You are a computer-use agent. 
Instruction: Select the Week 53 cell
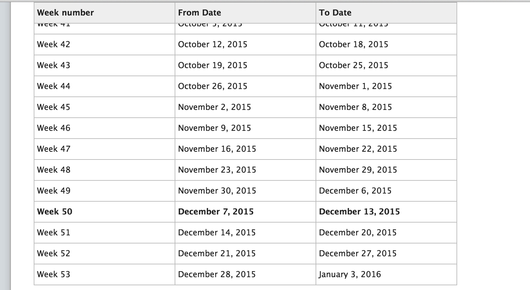pos(105,274)
